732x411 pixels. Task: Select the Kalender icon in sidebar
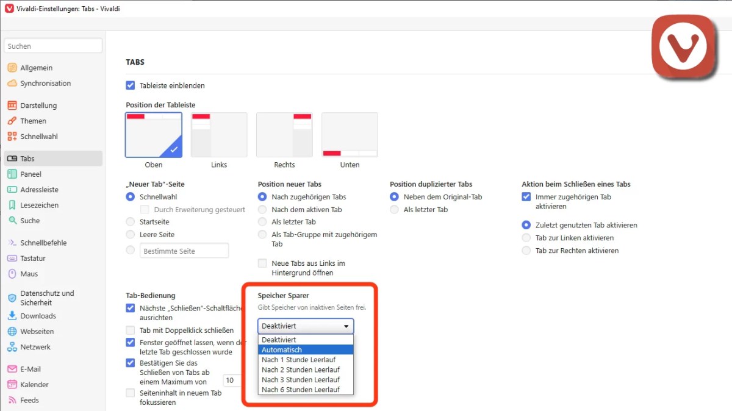pos(12,385)
